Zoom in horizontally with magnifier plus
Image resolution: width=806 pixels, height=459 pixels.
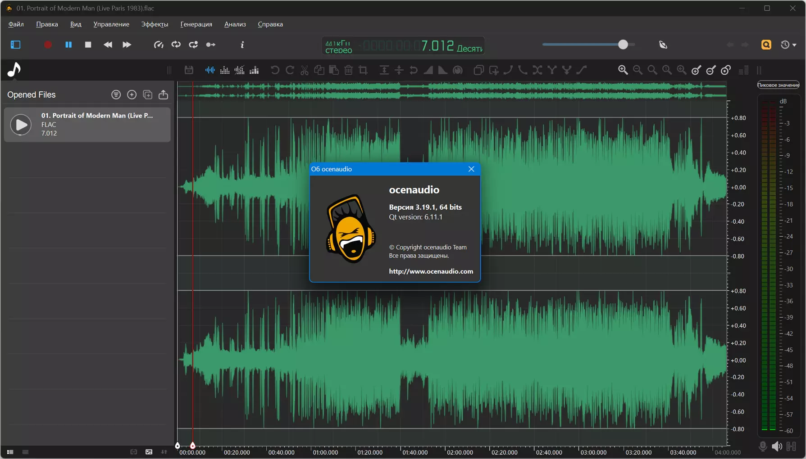pyautogui.click(x=623, y=70)
